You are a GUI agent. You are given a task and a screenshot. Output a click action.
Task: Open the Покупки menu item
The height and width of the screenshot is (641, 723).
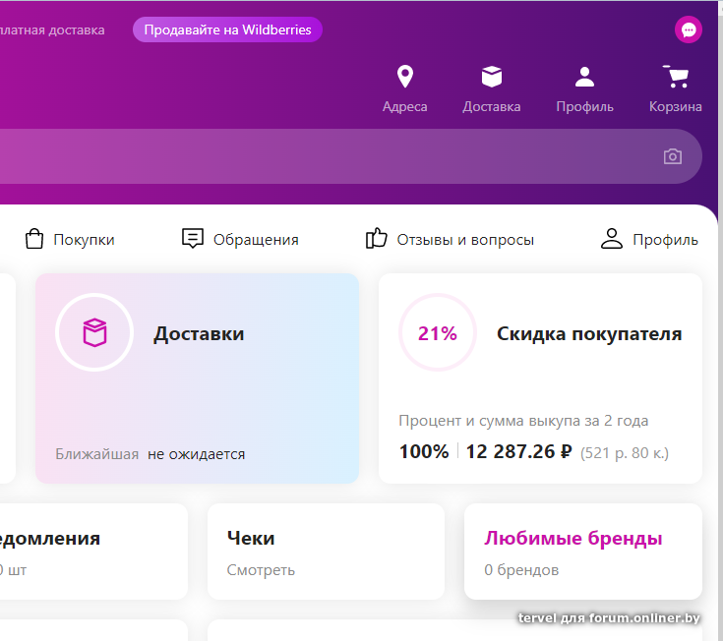tap(84, 240)
